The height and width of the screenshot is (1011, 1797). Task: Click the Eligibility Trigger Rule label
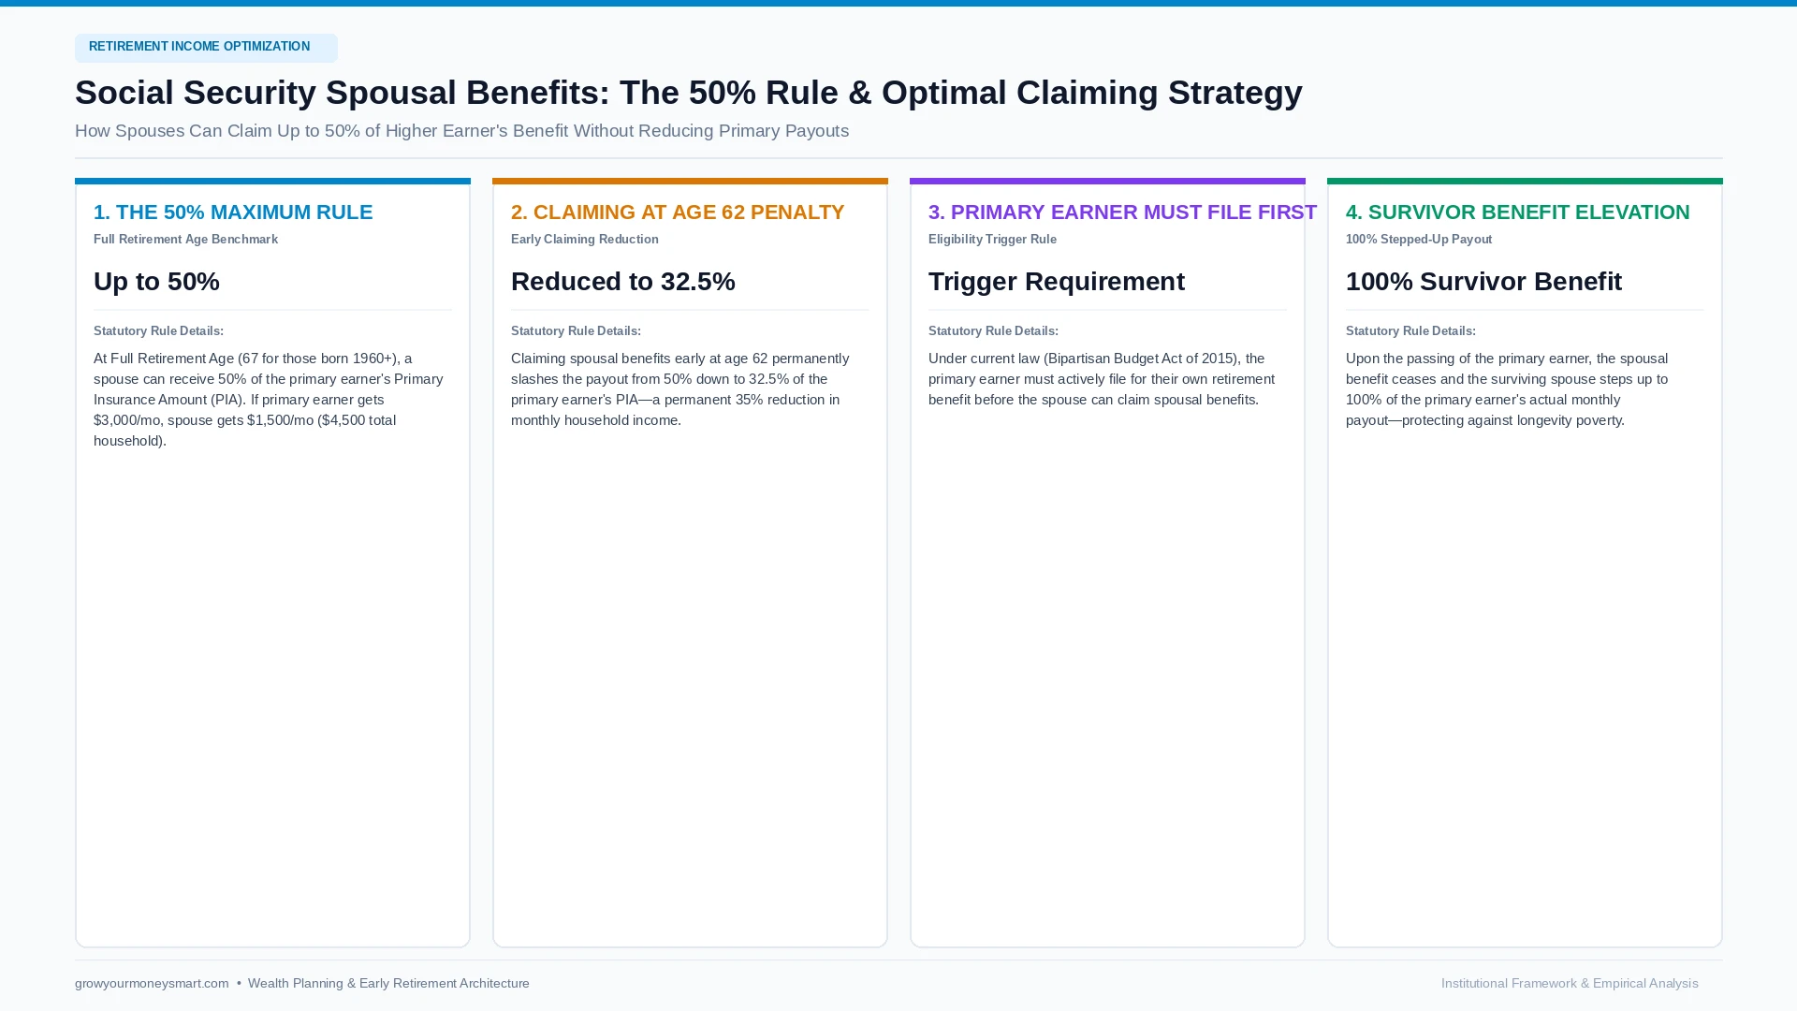point(992,240)
